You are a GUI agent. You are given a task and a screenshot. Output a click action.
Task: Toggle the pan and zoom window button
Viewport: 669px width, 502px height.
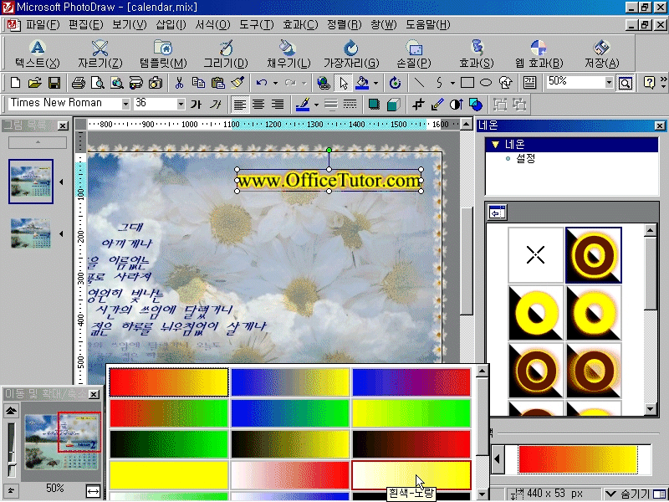point(625,82)
